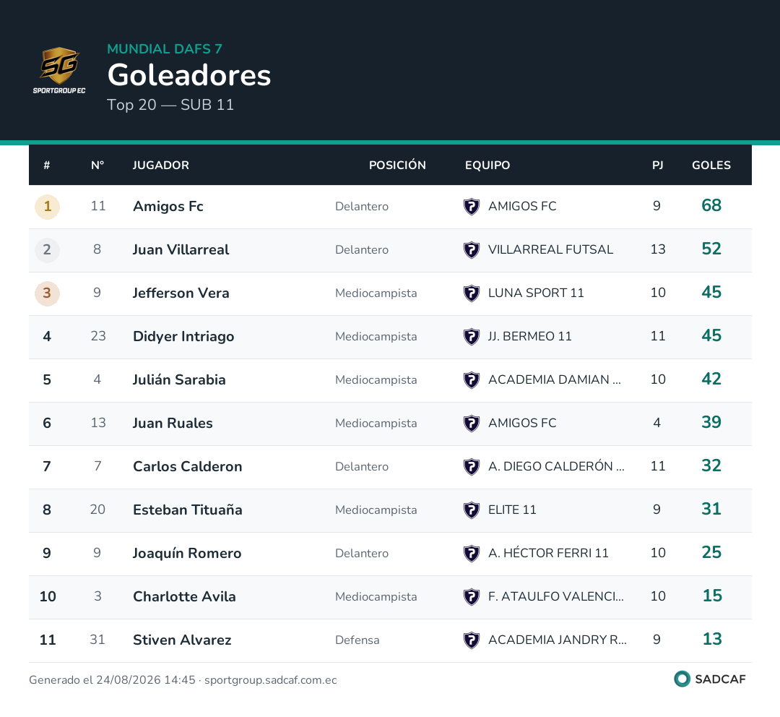Click the LUNA SPORT 11 shield icon
780x717 pixels.
pyautogui.click(x=471, y=293)
